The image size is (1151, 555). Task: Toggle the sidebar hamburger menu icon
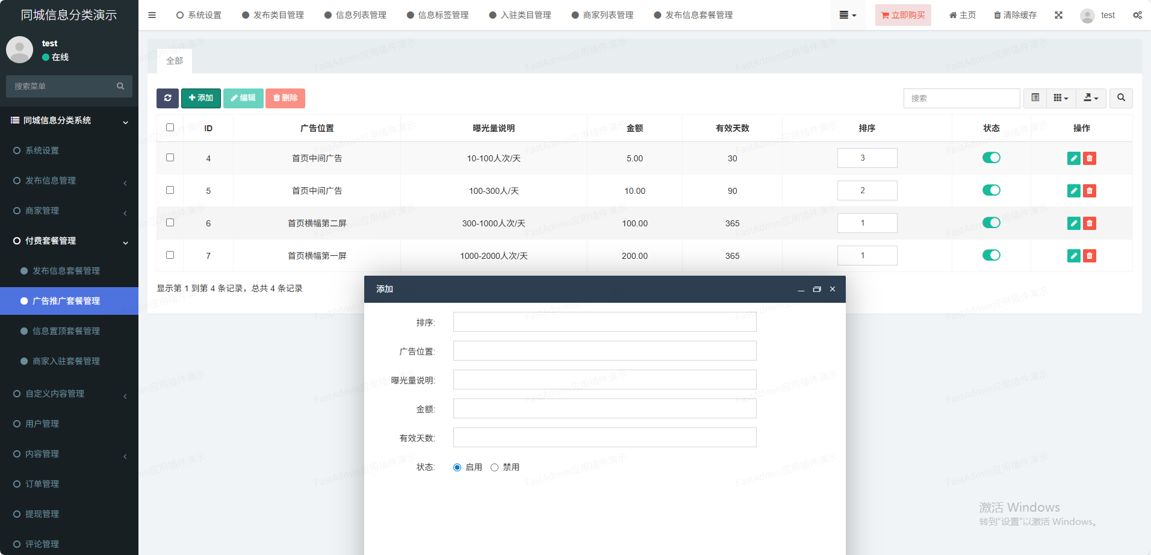[152, 15]
